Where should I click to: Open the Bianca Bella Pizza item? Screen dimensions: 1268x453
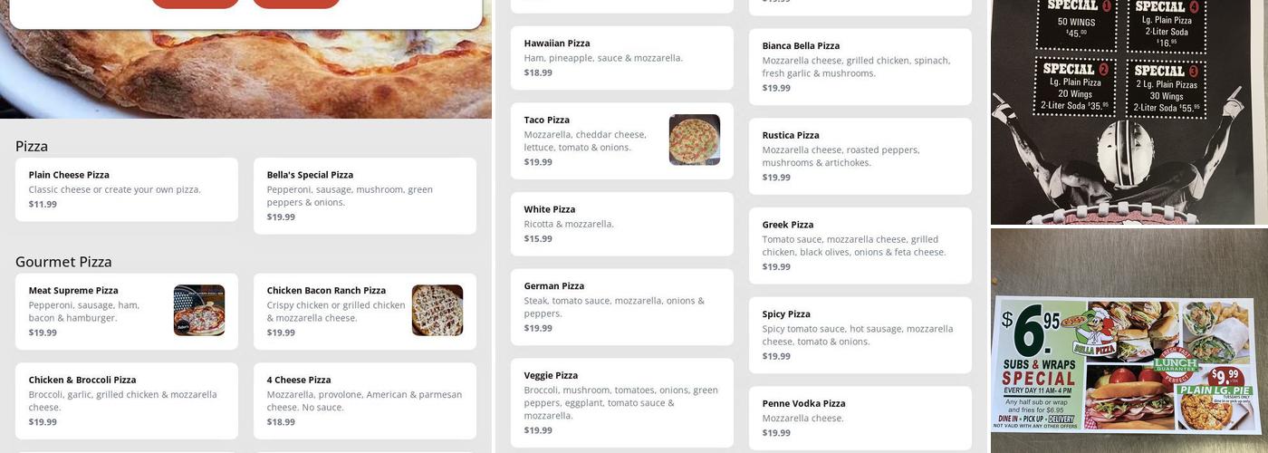pos(860,66)
